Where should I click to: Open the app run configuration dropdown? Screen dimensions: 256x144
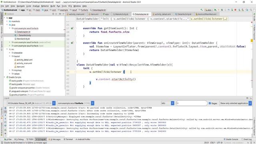(209, 10)
